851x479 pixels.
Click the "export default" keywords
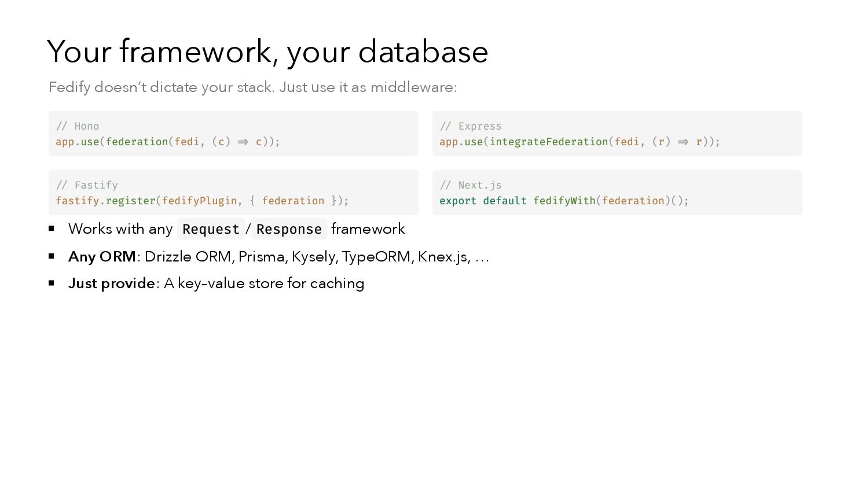483,201
